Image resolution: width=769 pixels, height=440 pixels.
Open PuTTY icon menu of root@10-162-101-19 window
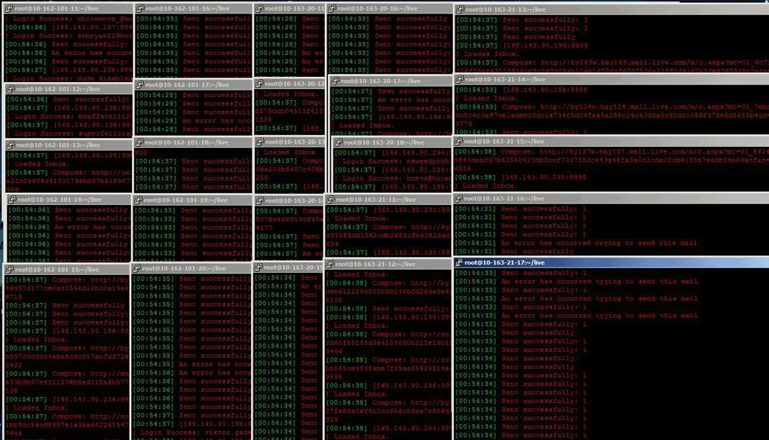(x=138, y=200)
